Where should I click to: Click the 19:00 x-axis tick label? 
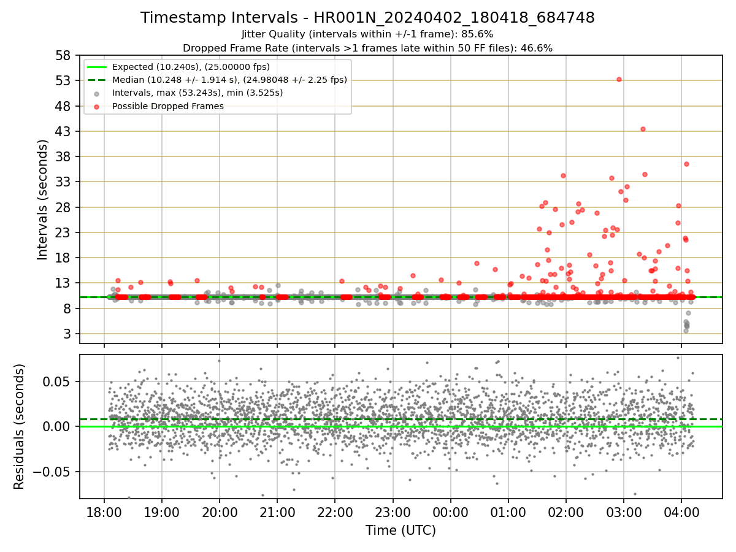(x=161, y=512)
